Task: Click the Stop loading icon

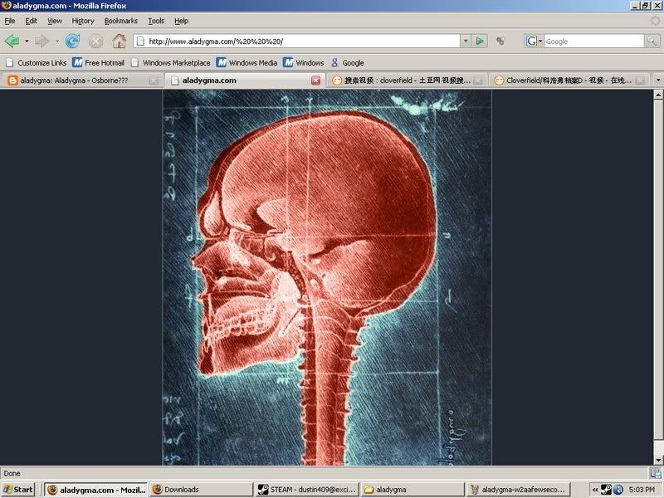Action: [95, 41]
